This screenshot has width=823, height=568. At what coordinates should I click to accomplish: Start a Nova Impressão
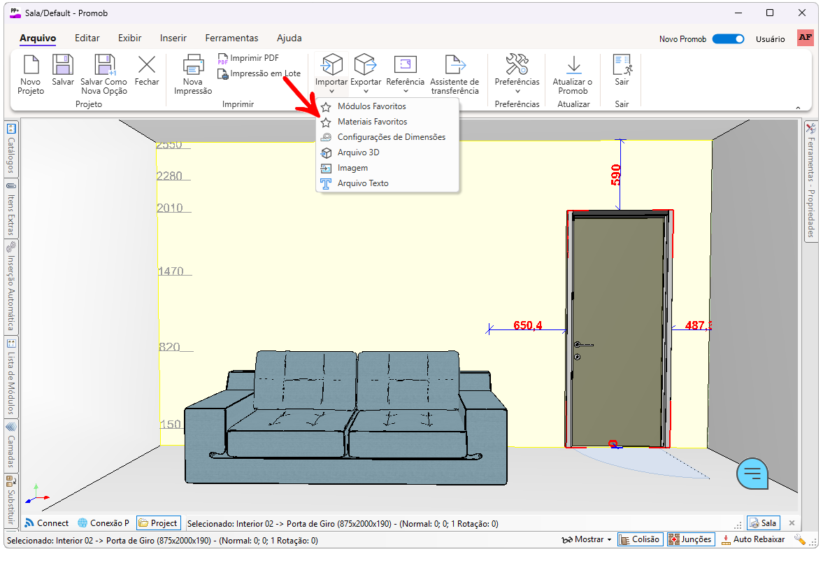192,66
